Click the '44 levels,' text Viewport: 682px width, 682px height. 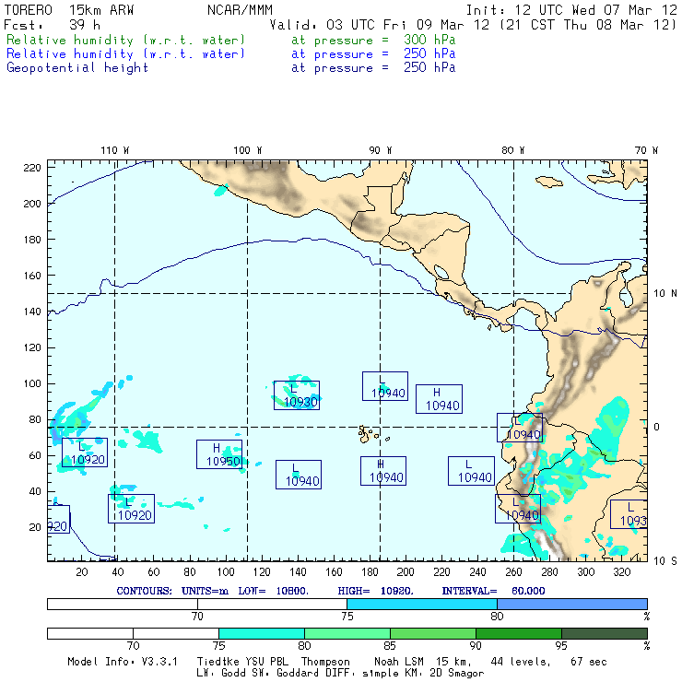(521, 662)
